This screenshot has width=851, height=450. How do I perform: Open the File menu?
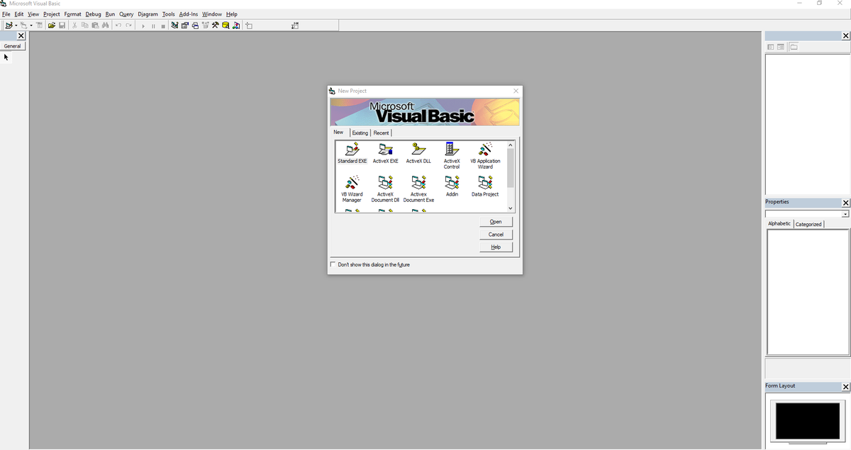pyautogui.click(x=6, y=14)
